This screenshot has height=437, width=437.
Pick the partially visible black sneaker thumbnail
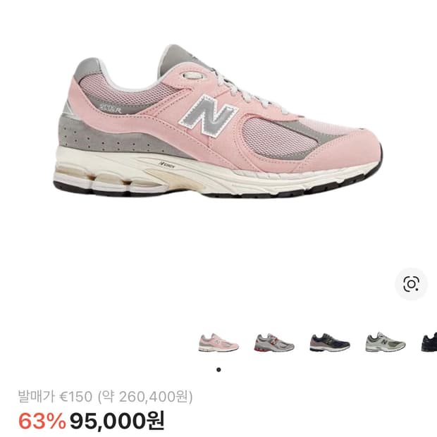429,343
